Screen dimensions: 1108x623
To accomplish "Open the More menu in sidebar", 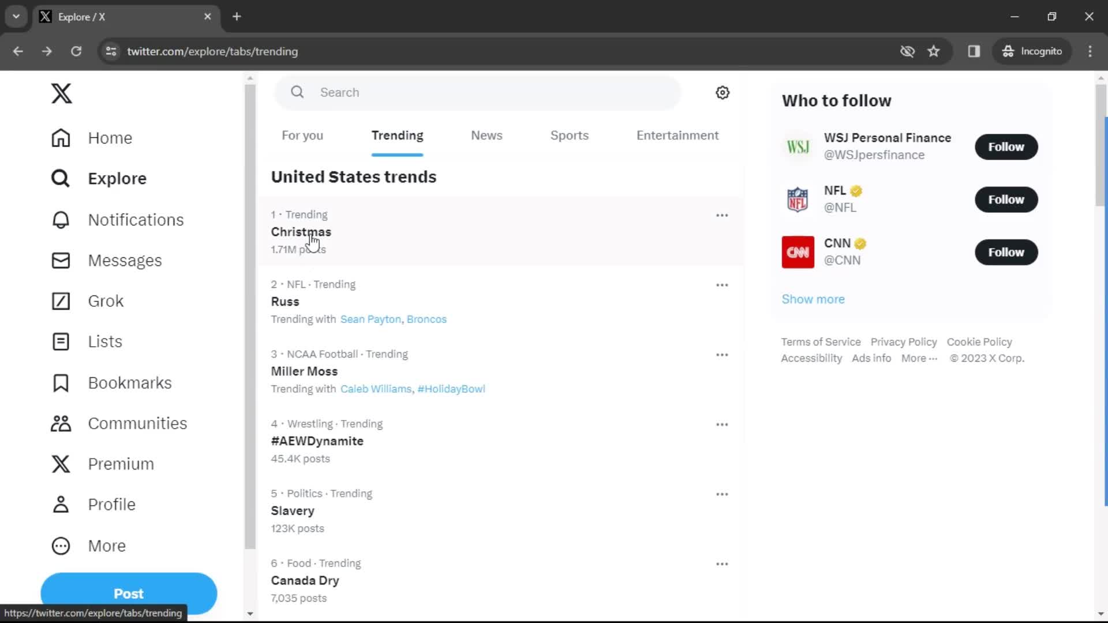I will click(89, 546).
